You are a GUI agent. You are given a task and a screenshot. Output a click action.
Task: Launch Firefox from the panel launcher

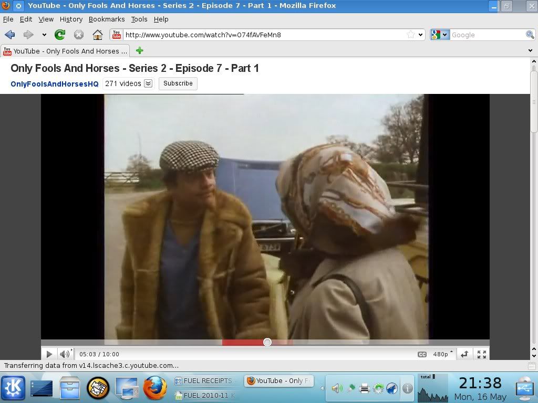[x=155, y=388]
